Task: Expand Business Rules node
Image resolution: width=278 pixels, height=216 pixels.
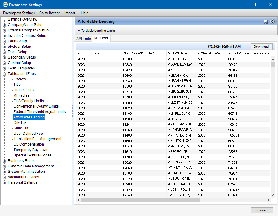Action: tap(5, 161)
